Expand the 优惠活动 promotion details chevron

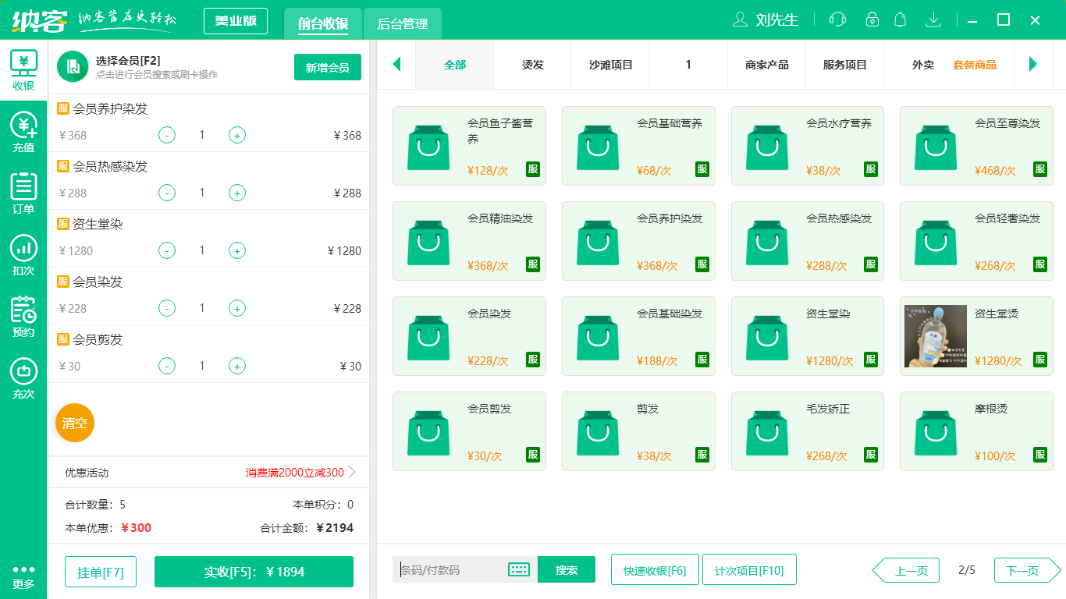[351, 472]
